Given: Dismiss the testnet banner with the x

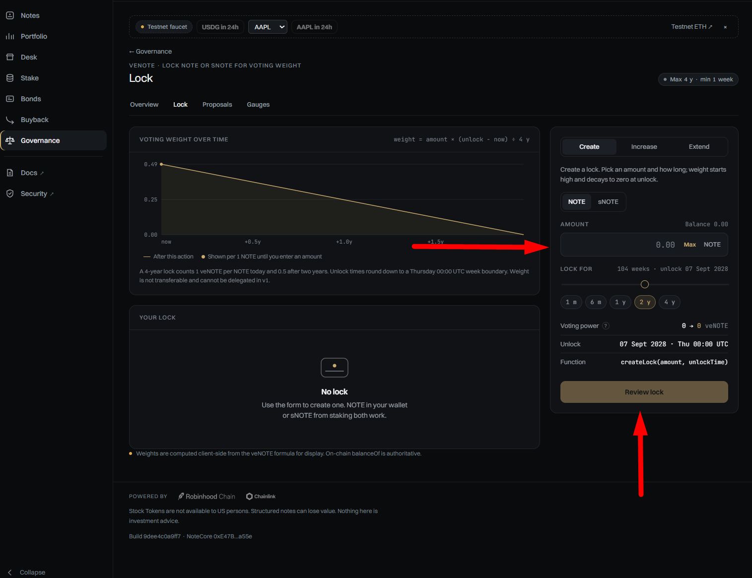Looking at the screenshot, I should point(725,27).
